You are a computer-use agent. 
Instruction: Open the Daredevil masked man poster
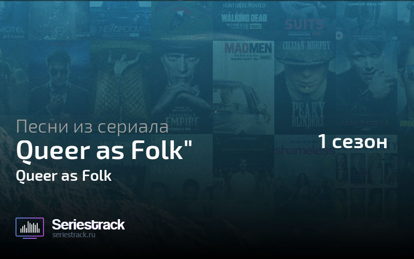59,78
